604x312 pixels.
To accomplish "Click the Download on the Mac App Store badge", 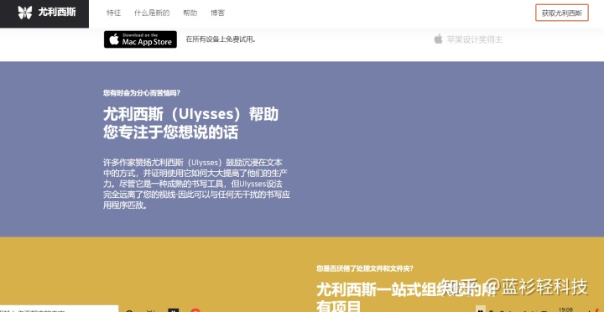I will 140,39.
